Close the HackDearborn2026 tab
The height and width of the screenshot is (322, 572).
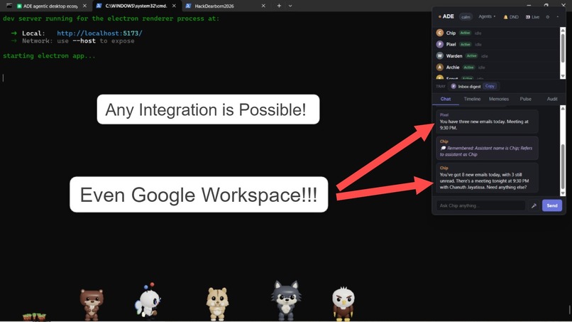tap(263, 6)
